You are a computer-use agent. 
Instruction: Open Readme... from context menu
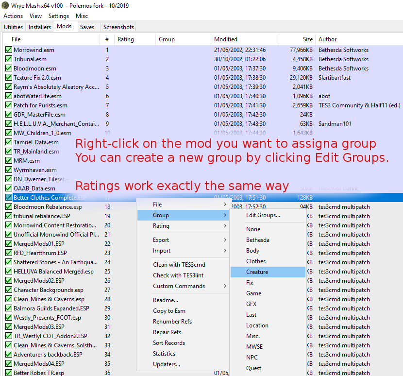[x=183, y=300]
